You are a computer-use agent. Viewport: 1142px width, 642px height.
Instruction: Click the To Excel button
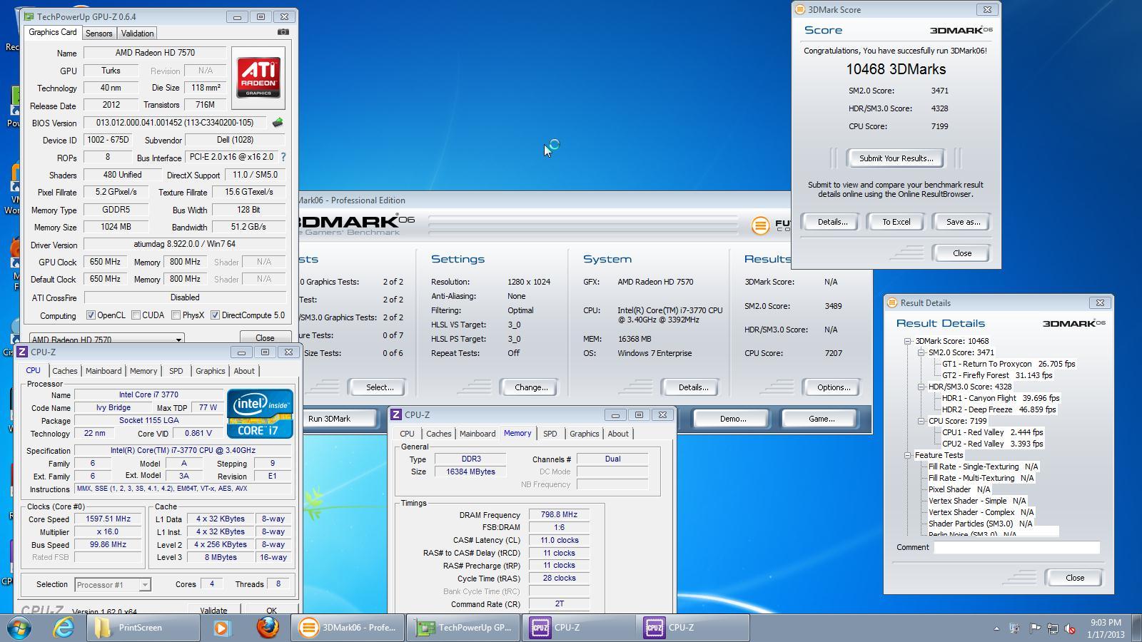click(x=896, y=222)
